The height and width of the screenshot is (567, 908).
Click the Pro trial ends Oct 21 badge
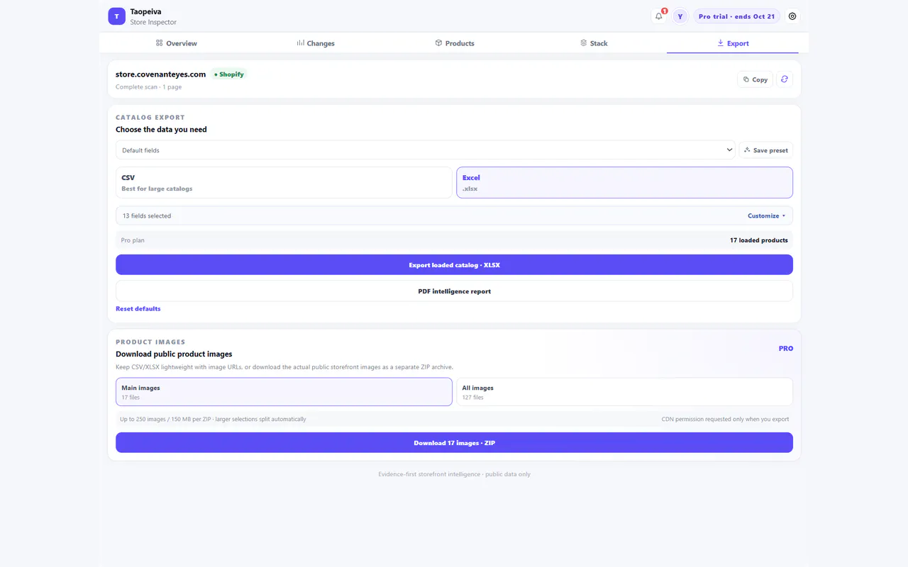[736, 16]
